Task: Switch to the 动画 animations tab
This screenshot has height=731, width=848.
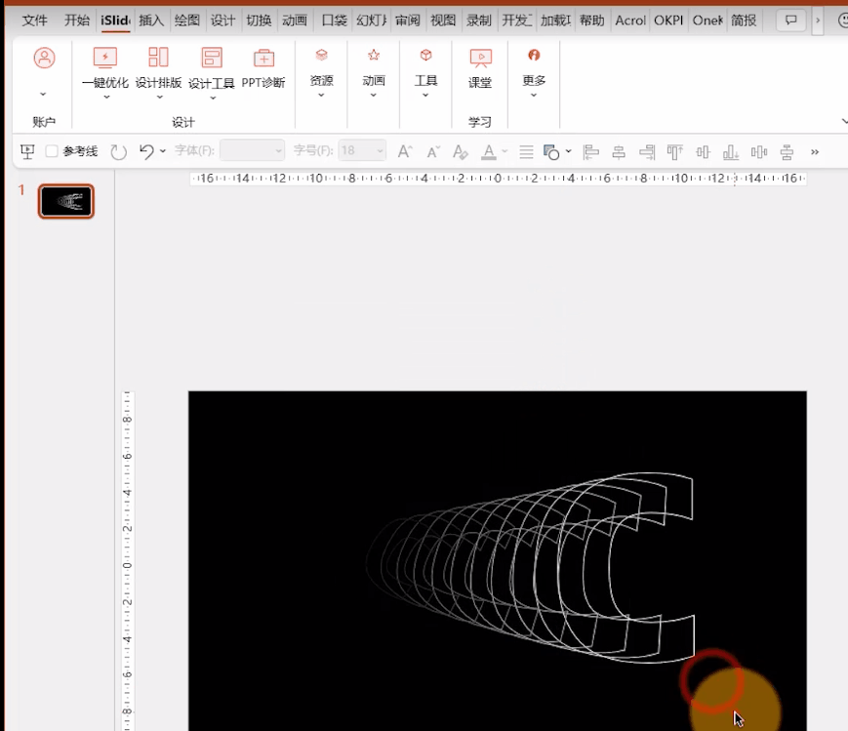Action: (295, 20)
